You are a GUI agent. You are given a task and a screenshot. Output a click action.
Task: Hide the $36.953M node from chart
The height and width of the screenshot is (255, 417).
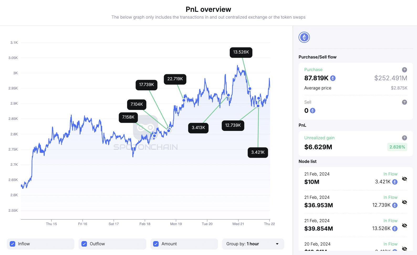(x=404, y=202)
